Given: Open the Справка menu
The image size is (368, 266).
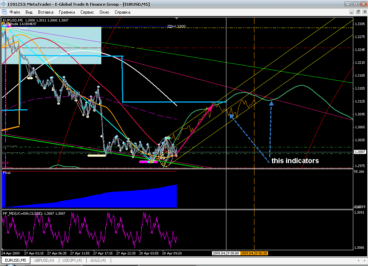Looking at the screenshot, I should 122,12.
